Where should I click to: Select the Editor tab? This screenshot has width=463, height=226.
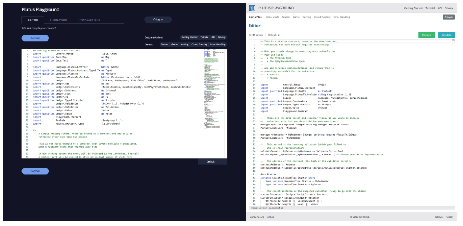click(x=33, y=20)
